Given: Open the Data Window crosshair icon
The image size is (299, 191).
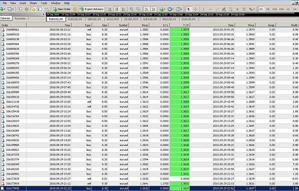Looking at the screenshot, I should coord(26,9).
